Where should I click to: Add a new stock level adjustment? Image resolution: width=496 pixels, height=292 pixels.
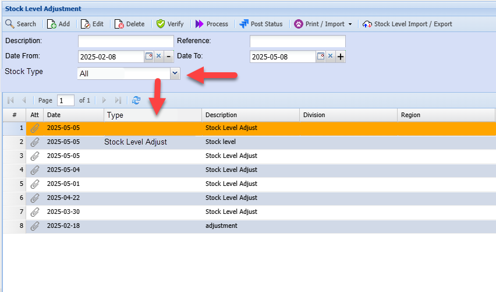pos(58,24)
